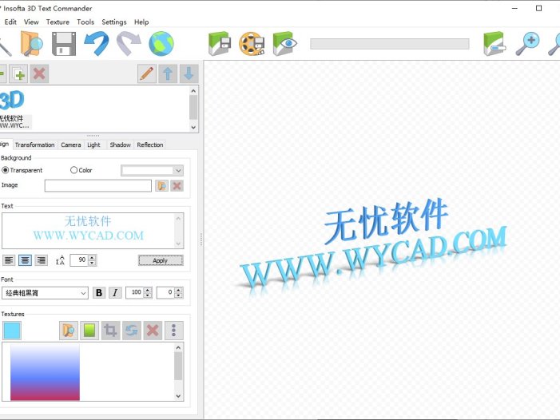This screenshot has height=420, width=560.
Task: Delete item with red X icon
Action: pos(39,74)
